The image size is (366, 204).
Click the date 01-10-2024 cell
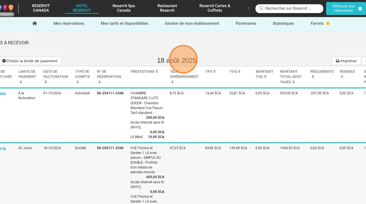point(52,93)
